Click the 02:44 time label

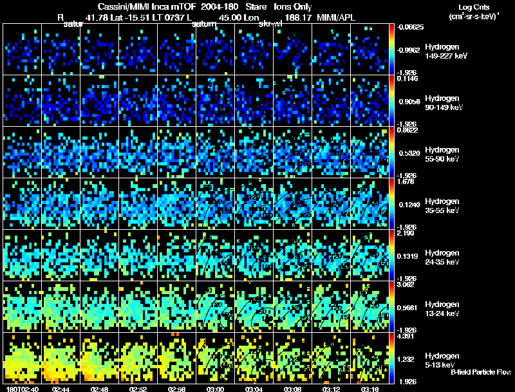(61, 389)
